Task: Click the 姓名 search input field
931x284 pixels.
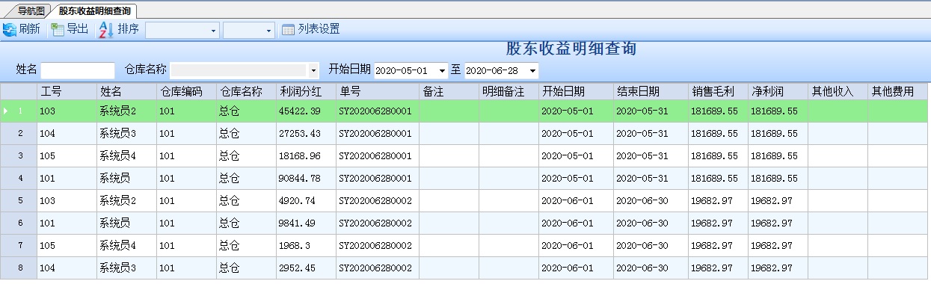Action: [x=78, y=70]
